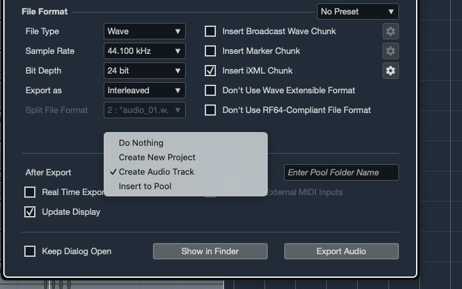The height and width of the screenshot is (289, 462).
Task: Open Broadcast Wave Chunk settings gear
Action: [x=390, y=31]
